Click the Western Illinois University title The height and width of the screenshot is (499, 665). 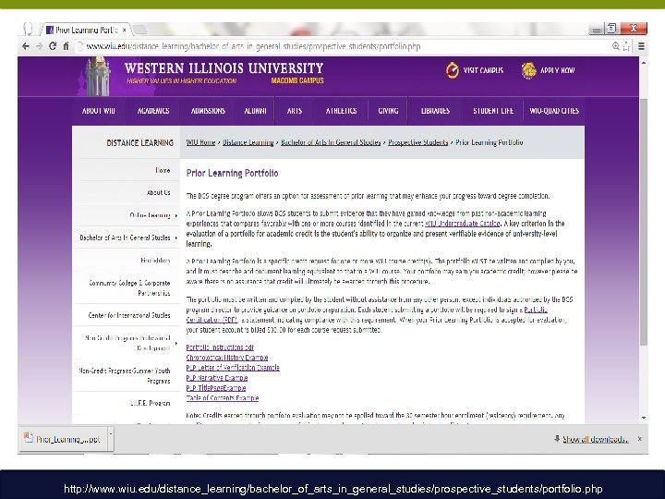(224, 68)
